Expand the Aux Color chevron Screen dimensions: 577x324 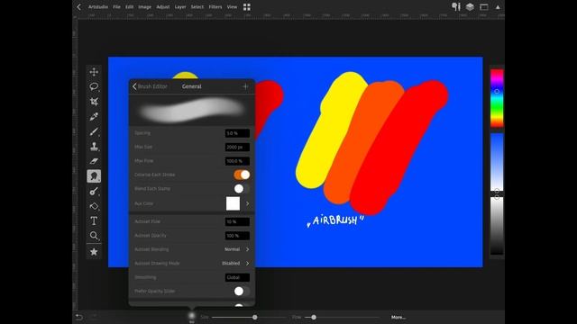pos(247,203)
